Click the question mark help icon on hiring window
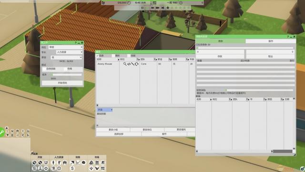This screenshot has height=172, width=305. [x=76, y=42]
